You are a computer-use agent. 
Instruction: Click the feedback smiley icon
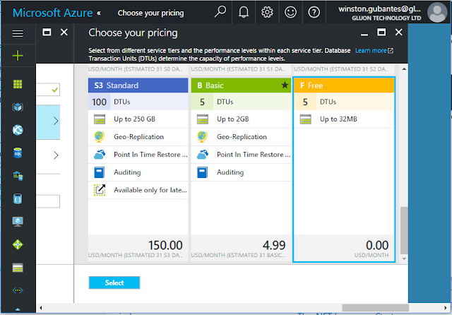tap(290, 12)
